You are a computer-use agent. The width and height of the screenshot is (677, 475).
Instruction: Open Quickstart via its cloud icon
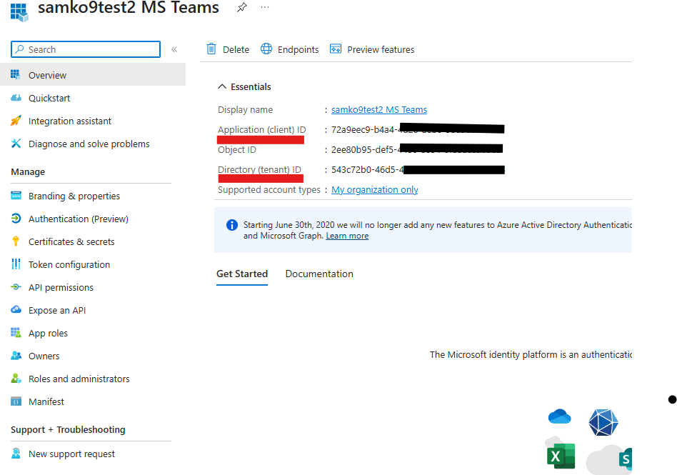point(16,98)
